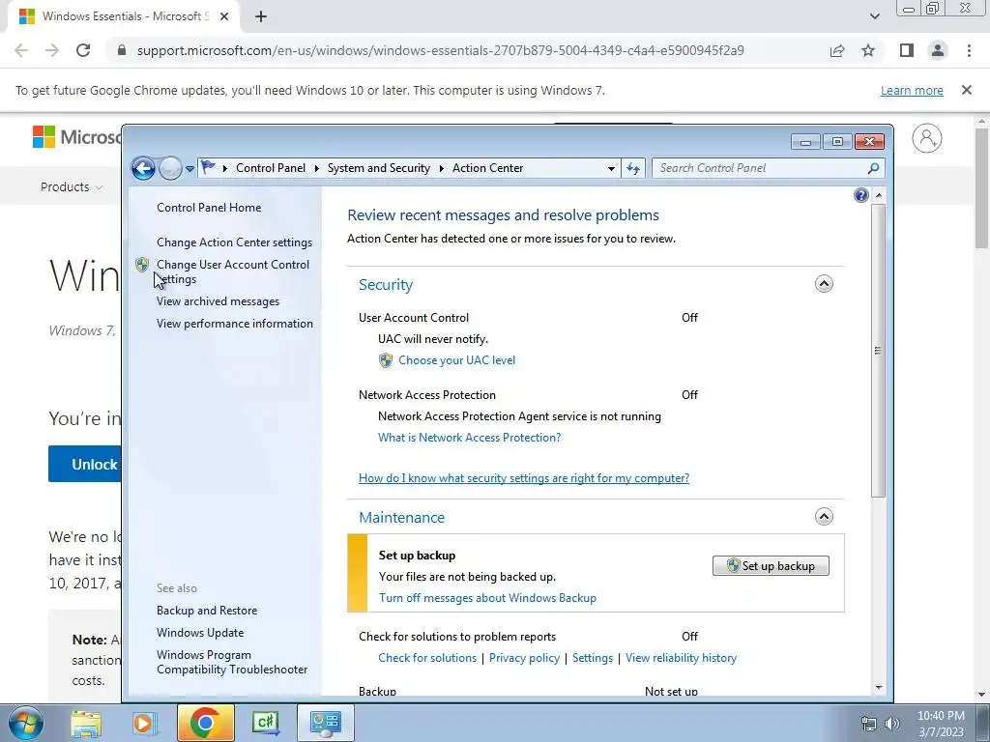The width and height of the screenshot is (990, 742).
Task: Click shield icon beside Choose your UAC level
Action: pos(385,360)
